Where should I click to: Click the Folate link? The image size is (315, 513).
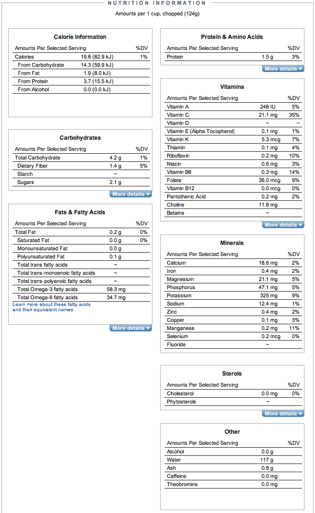(x=173, y=180)
